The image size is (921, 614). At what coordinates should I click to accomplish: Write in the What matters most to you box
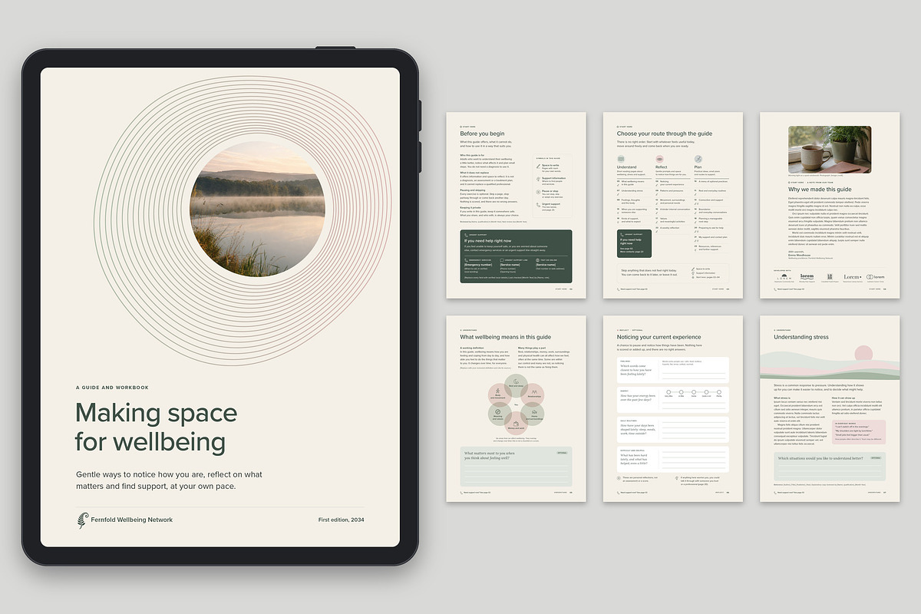pyautogui.click(x=516, y=467)
